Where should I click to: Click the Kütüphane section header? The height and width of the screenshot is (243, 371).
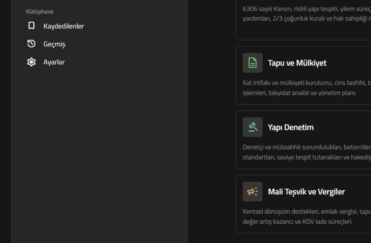tap(40, 12)
